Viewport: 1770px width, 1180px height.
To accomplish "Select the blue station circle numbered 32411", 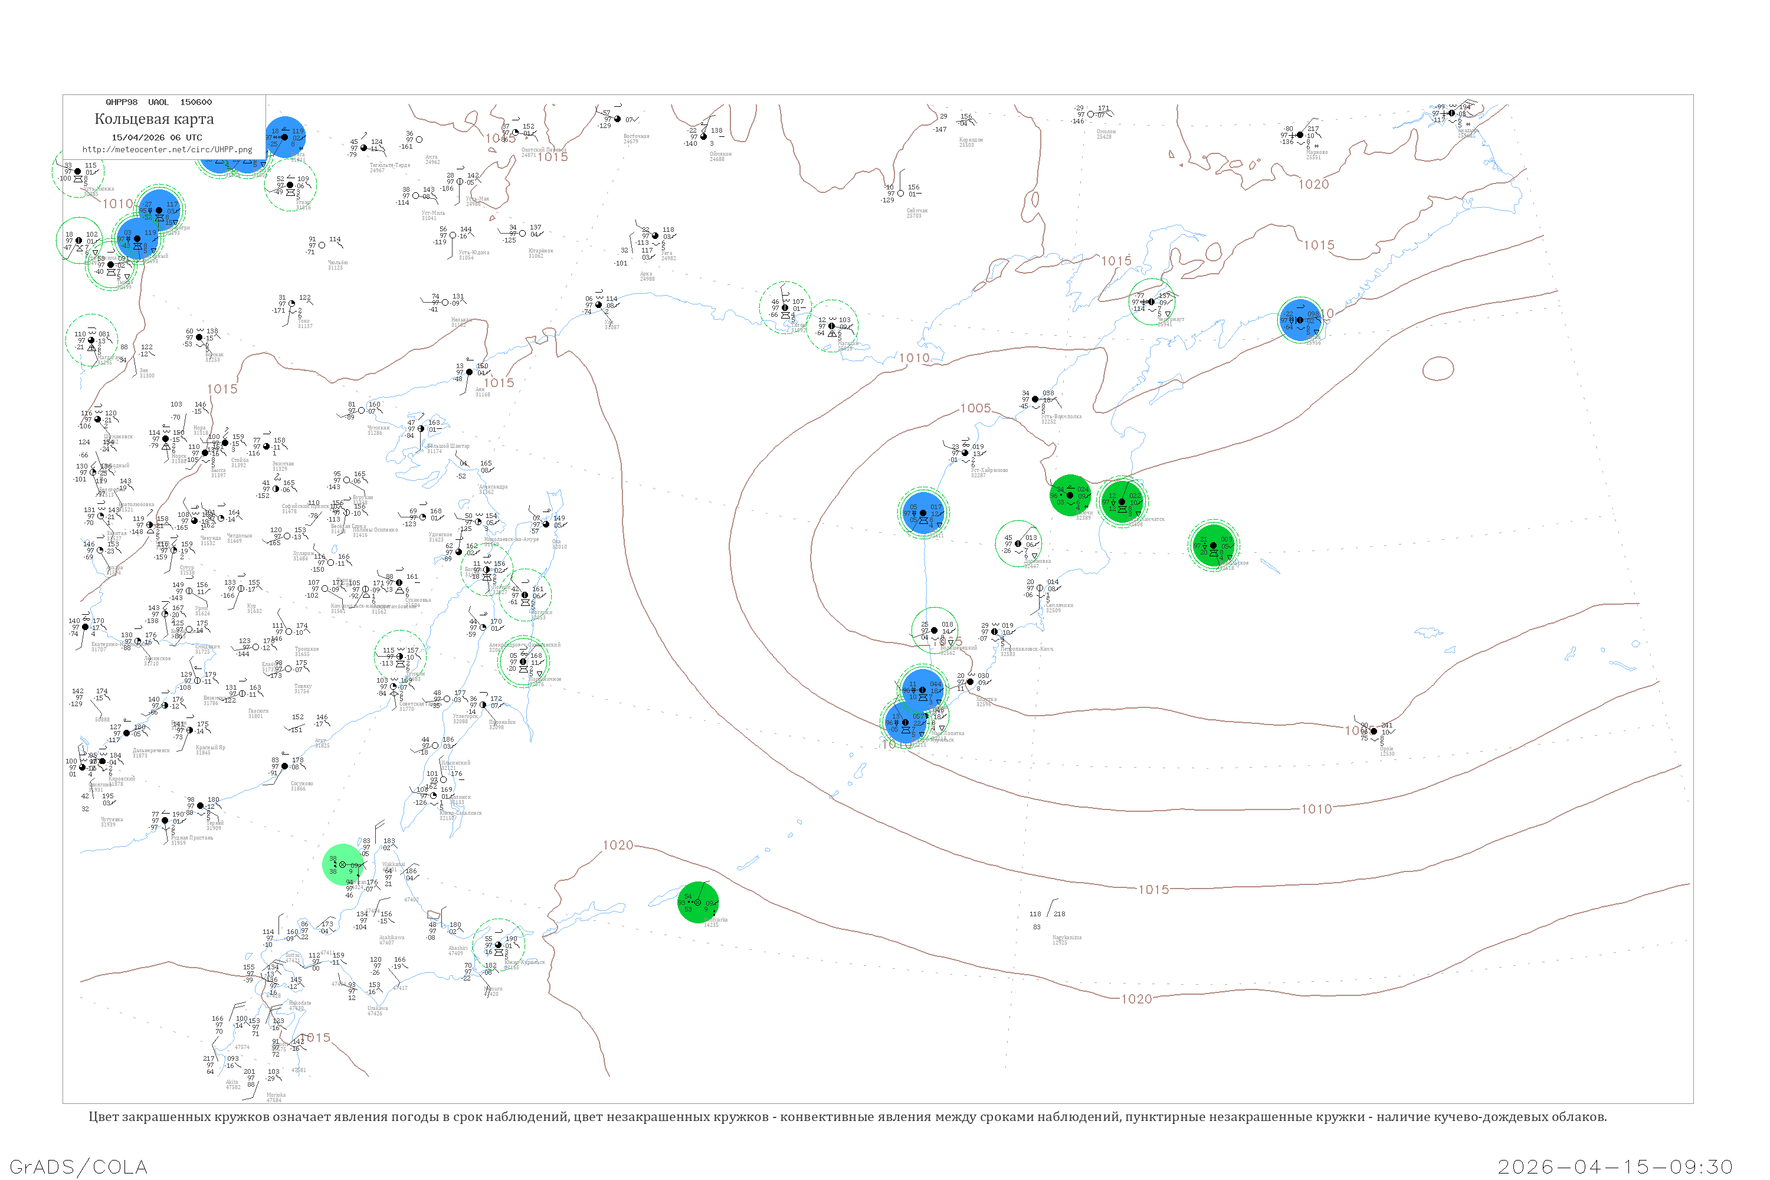I will click(923, 513).
